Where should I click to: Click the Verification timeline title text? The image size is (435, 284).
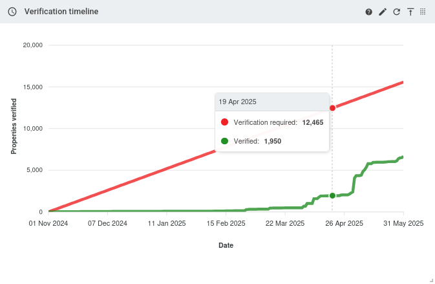tap(61, 12)
